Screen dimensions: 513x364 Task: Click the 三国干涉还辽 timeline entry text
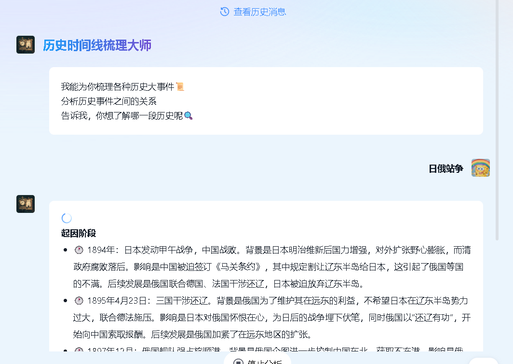pyautogui.click(x=270, y=317)
